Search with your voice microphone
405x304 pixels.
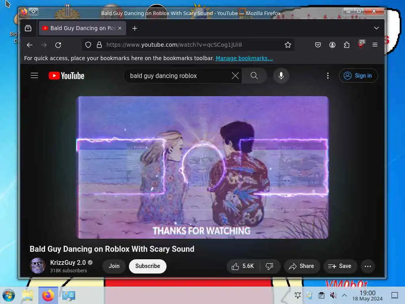(x=281, y=76)
